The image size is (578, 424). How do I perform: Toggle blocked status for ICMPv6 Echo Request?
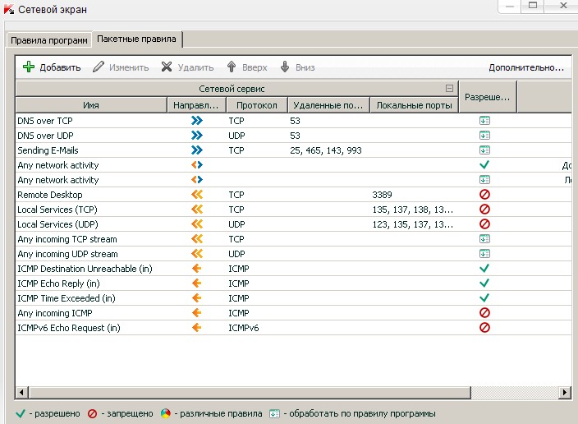pos(484,328)
